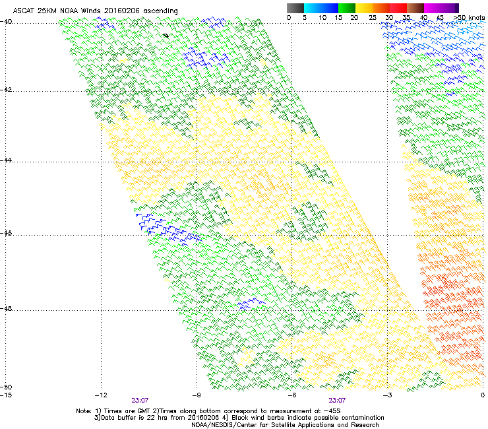The width and height of the screenshot is (488, 429).
Task: Click the "-50" latitude axis label
Action: [x=6, y=387]
